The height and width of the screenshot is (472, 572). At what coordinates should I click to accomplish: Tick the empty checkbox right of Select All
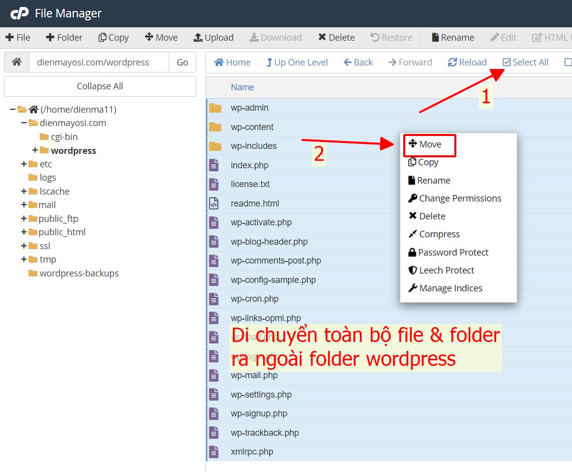point(568,62)
